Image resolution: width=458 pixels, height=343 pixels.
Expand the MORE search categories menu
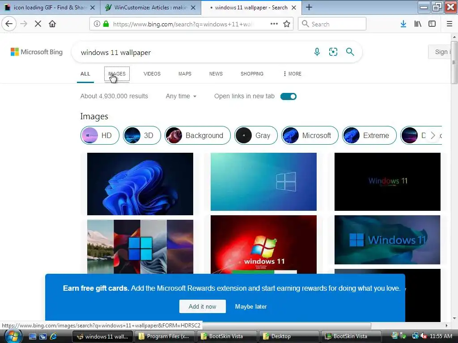292,74
